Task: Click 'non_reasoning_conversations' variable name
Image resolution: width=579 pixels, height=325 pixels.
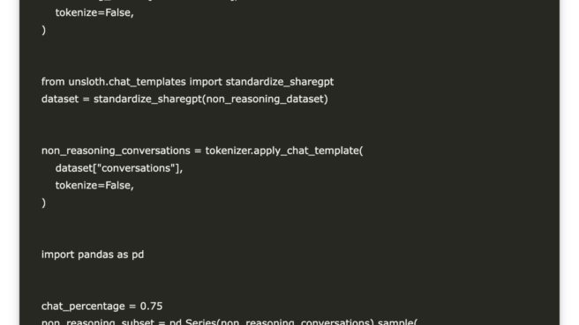Action: coord(116,151)
